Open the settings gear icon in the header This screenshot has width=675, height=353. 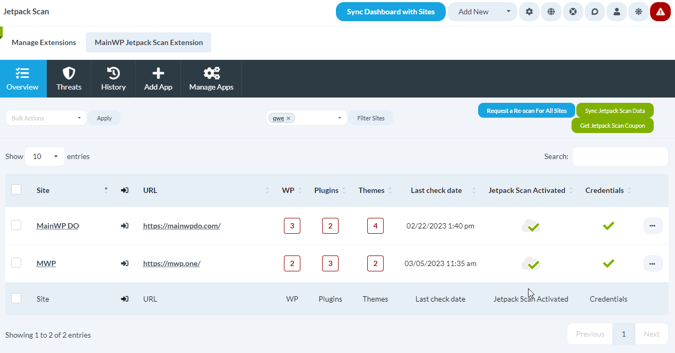pyautogui.click(x=529, y=11)
